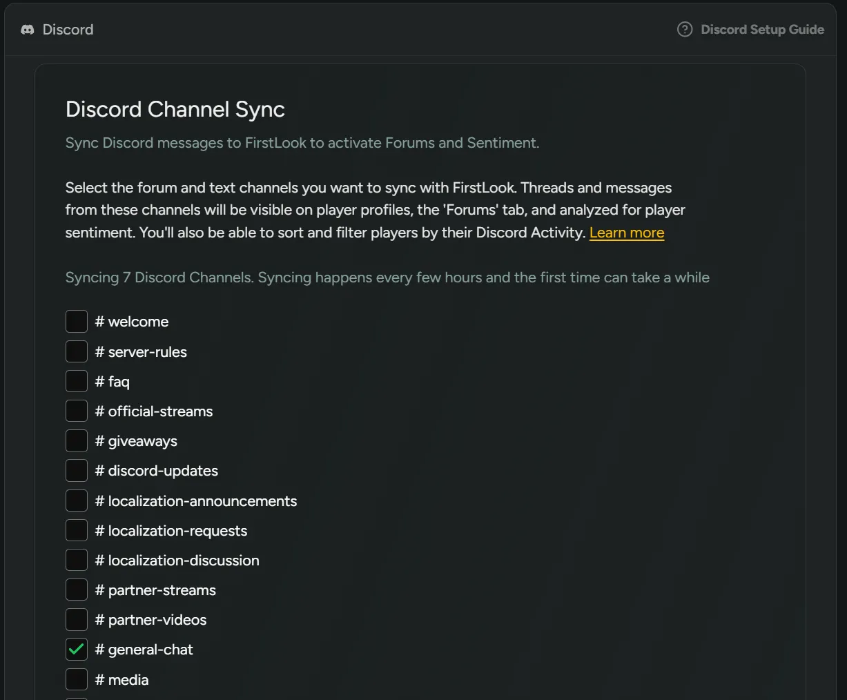This screenshot has width=847, height=700.
Task: Click the '# partner-streams' label
Action: (x=155, y=590)
